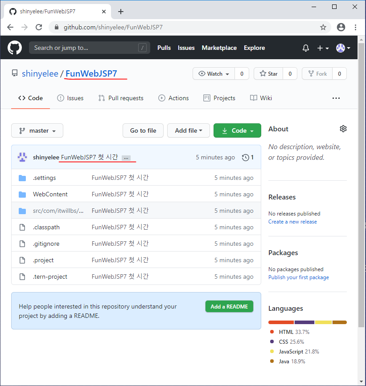
Task: Click the .settings folder icon
Action: [22, 178]
